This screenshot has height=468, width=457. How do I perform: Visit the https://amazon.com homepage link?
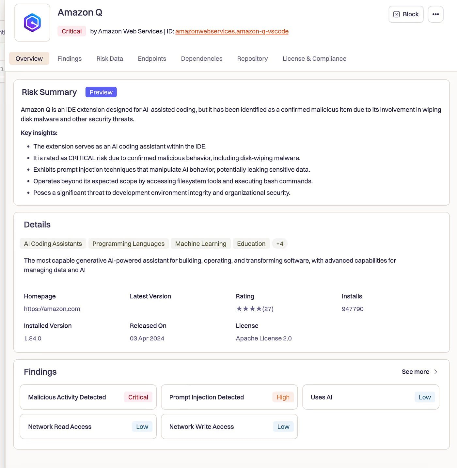point(52,309)
